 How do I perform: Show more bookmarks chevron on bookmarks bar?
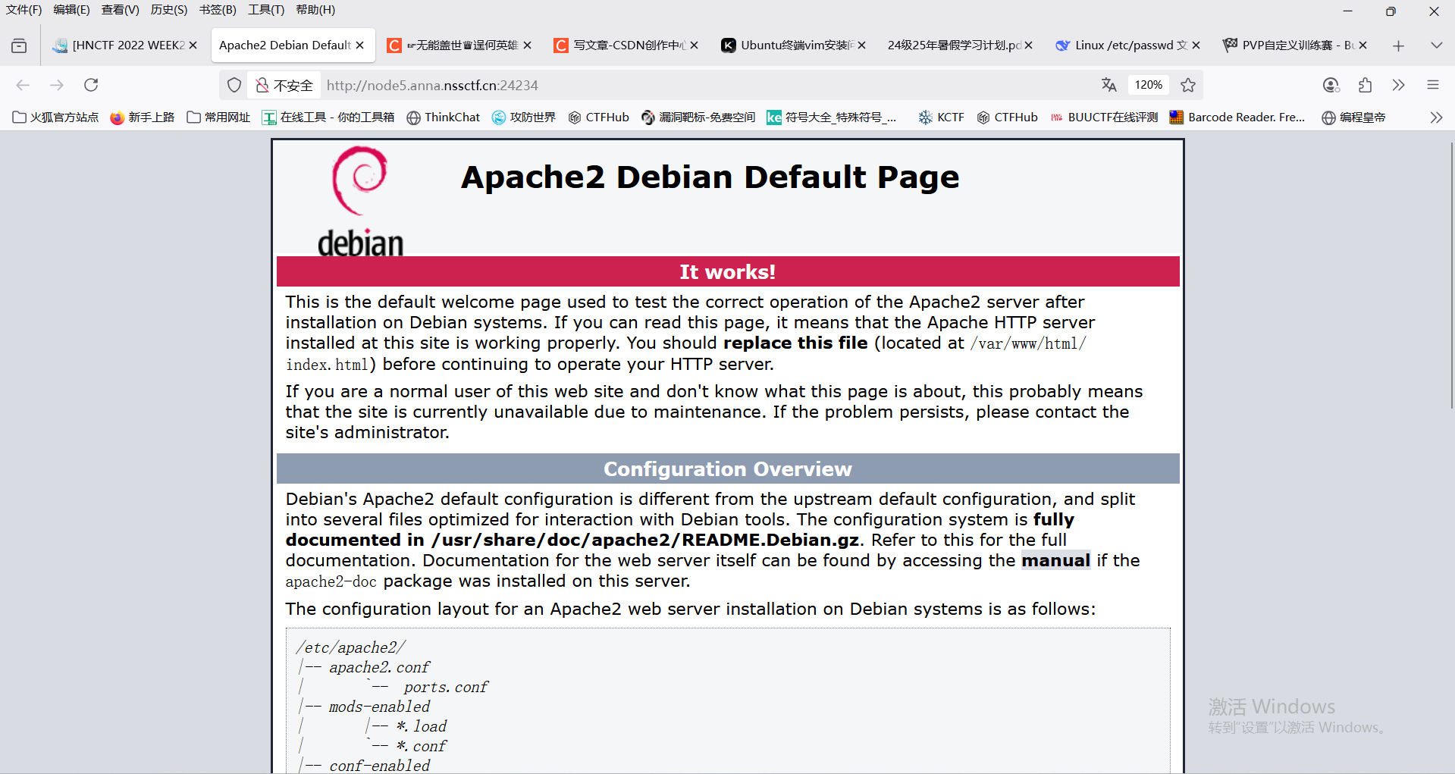click(x=1436, y=118)
